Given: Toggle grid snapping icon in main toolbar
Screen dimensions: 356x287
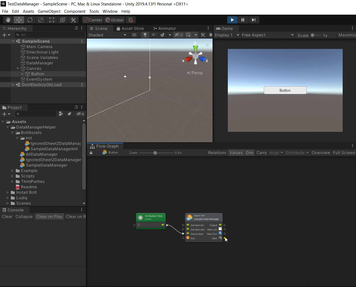Looking at the screenshot, I should [x=131, y=20].
